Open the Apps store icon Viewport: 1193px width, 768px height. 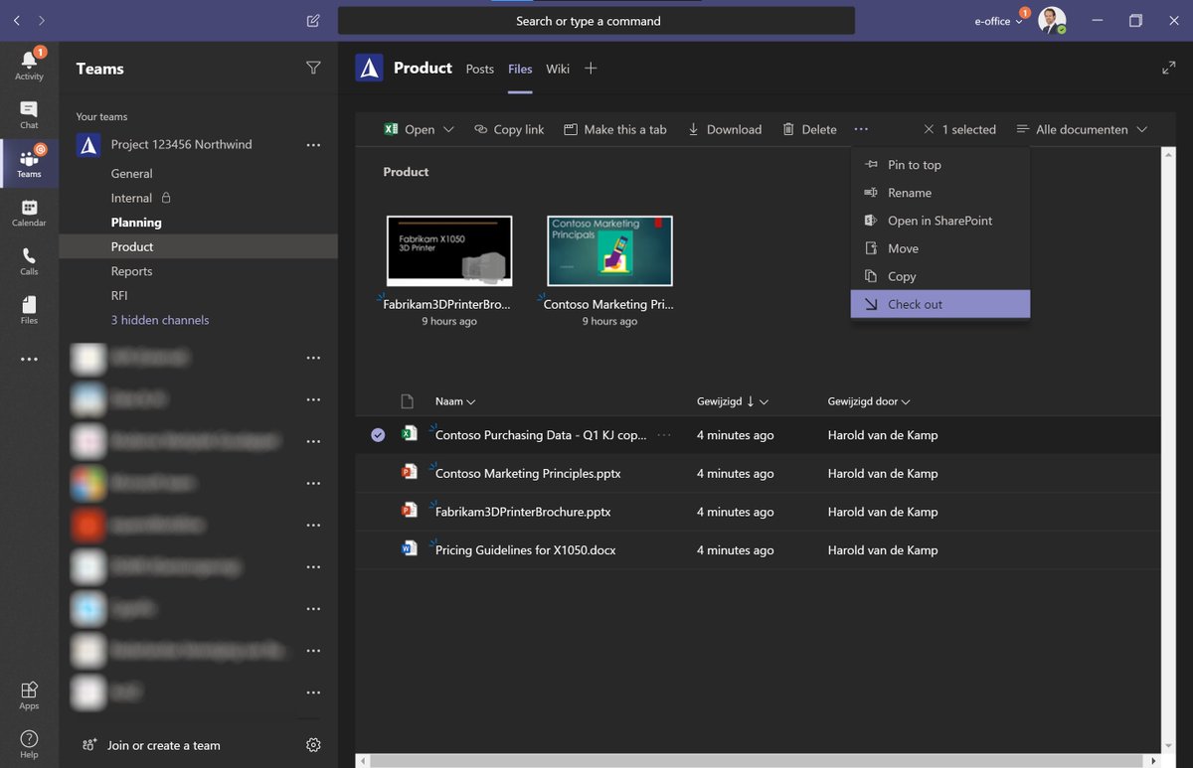[x=29, y=695]
